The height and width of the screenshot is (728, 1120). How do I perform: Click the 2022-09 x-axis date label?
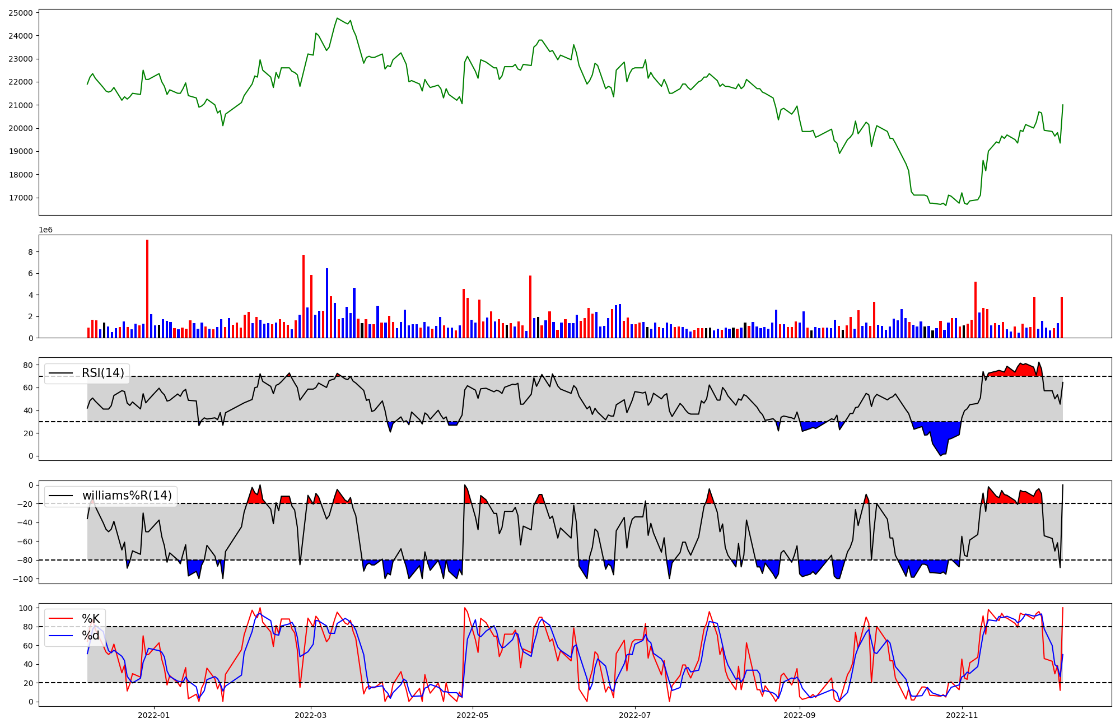click(x=800, y=715)
